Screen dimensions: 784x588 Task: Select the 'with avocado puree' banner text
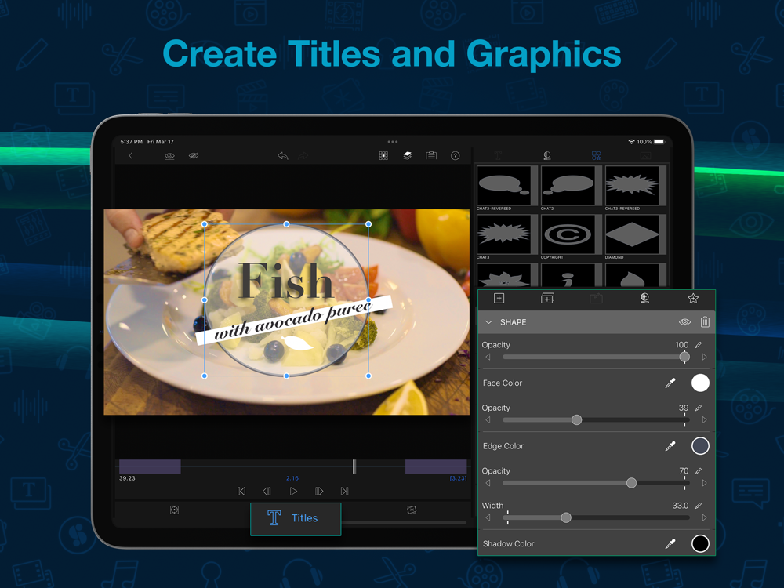point(293,320)
